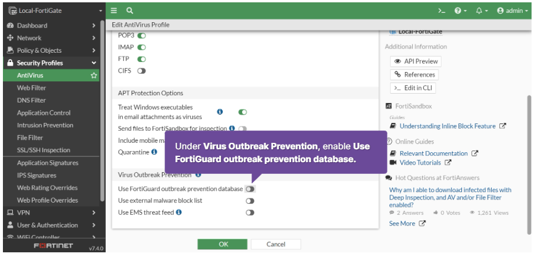Enable Send files to FortiSandbox toggle

243,129
